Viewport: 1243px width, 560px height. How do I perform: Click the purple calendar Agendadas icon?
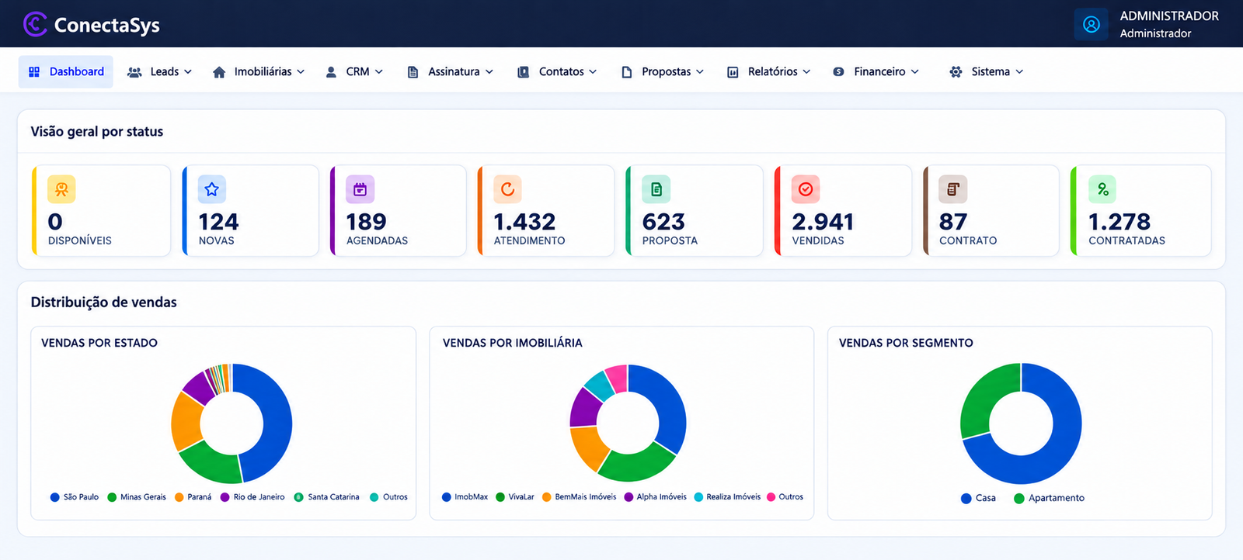click(x=360, y=189)
